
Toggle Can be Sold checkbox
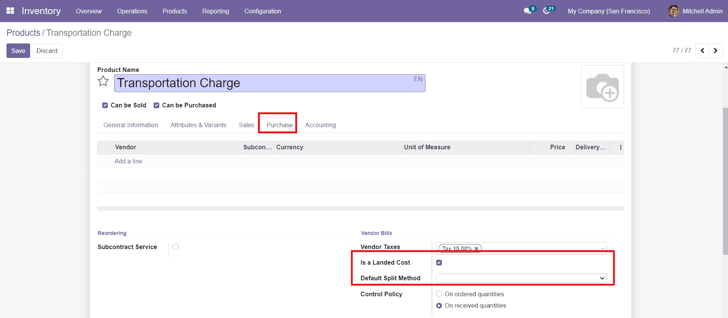pos(105,105)
